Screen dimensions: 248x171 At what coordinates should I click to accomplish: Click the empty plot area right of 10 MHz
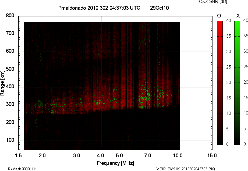tap(195, 81)
